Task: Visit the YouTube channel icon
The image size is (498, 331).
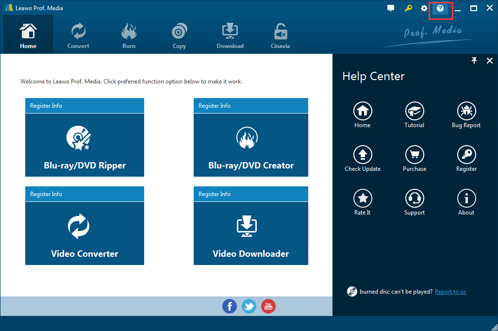Action: click(x=268, y=306)
